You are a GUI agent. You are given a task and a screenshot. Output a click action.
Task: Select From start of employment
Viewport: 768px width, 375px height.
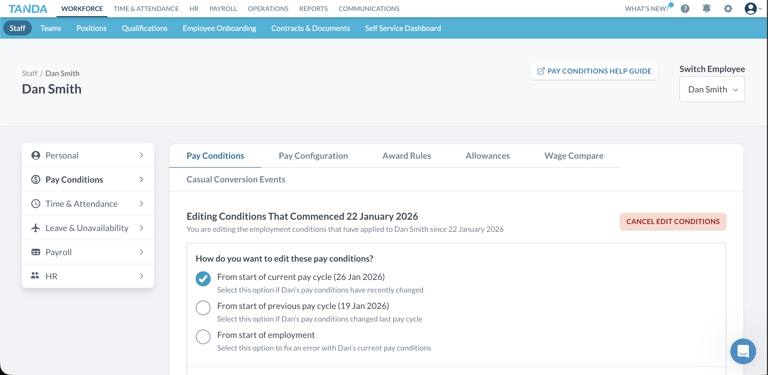click(203, 337)
